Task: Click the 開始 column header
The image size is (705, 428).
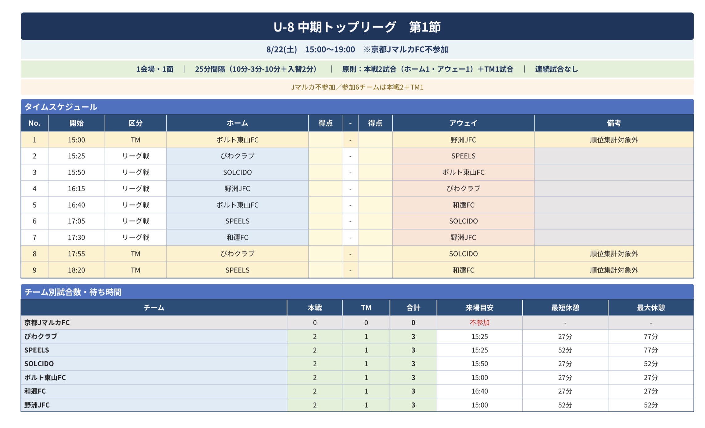Action: [x=76, y=123]
